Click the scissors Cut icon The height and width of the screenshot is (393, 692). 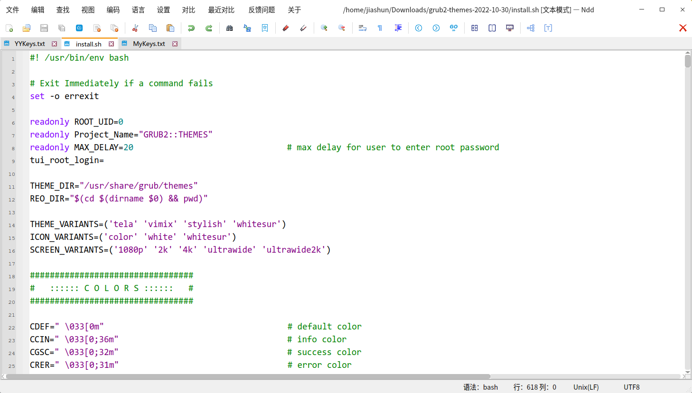135,28
